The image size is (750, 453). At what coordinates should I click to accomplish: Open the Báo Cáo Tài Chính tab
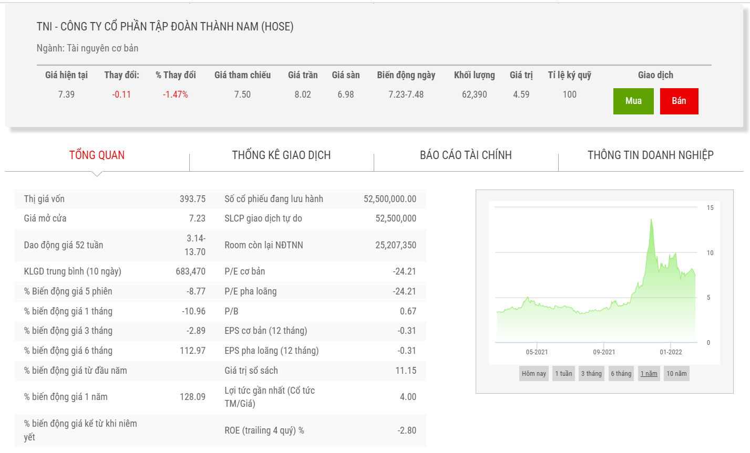(466, 155)
